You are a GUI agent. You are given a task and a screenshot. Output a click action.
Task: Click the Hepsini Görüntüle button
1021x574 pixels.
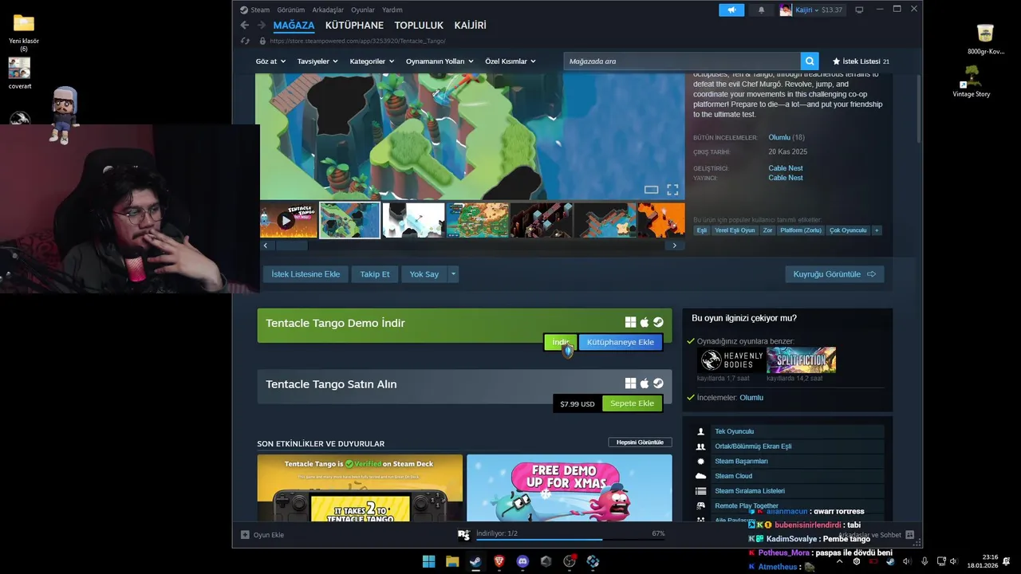640,442
